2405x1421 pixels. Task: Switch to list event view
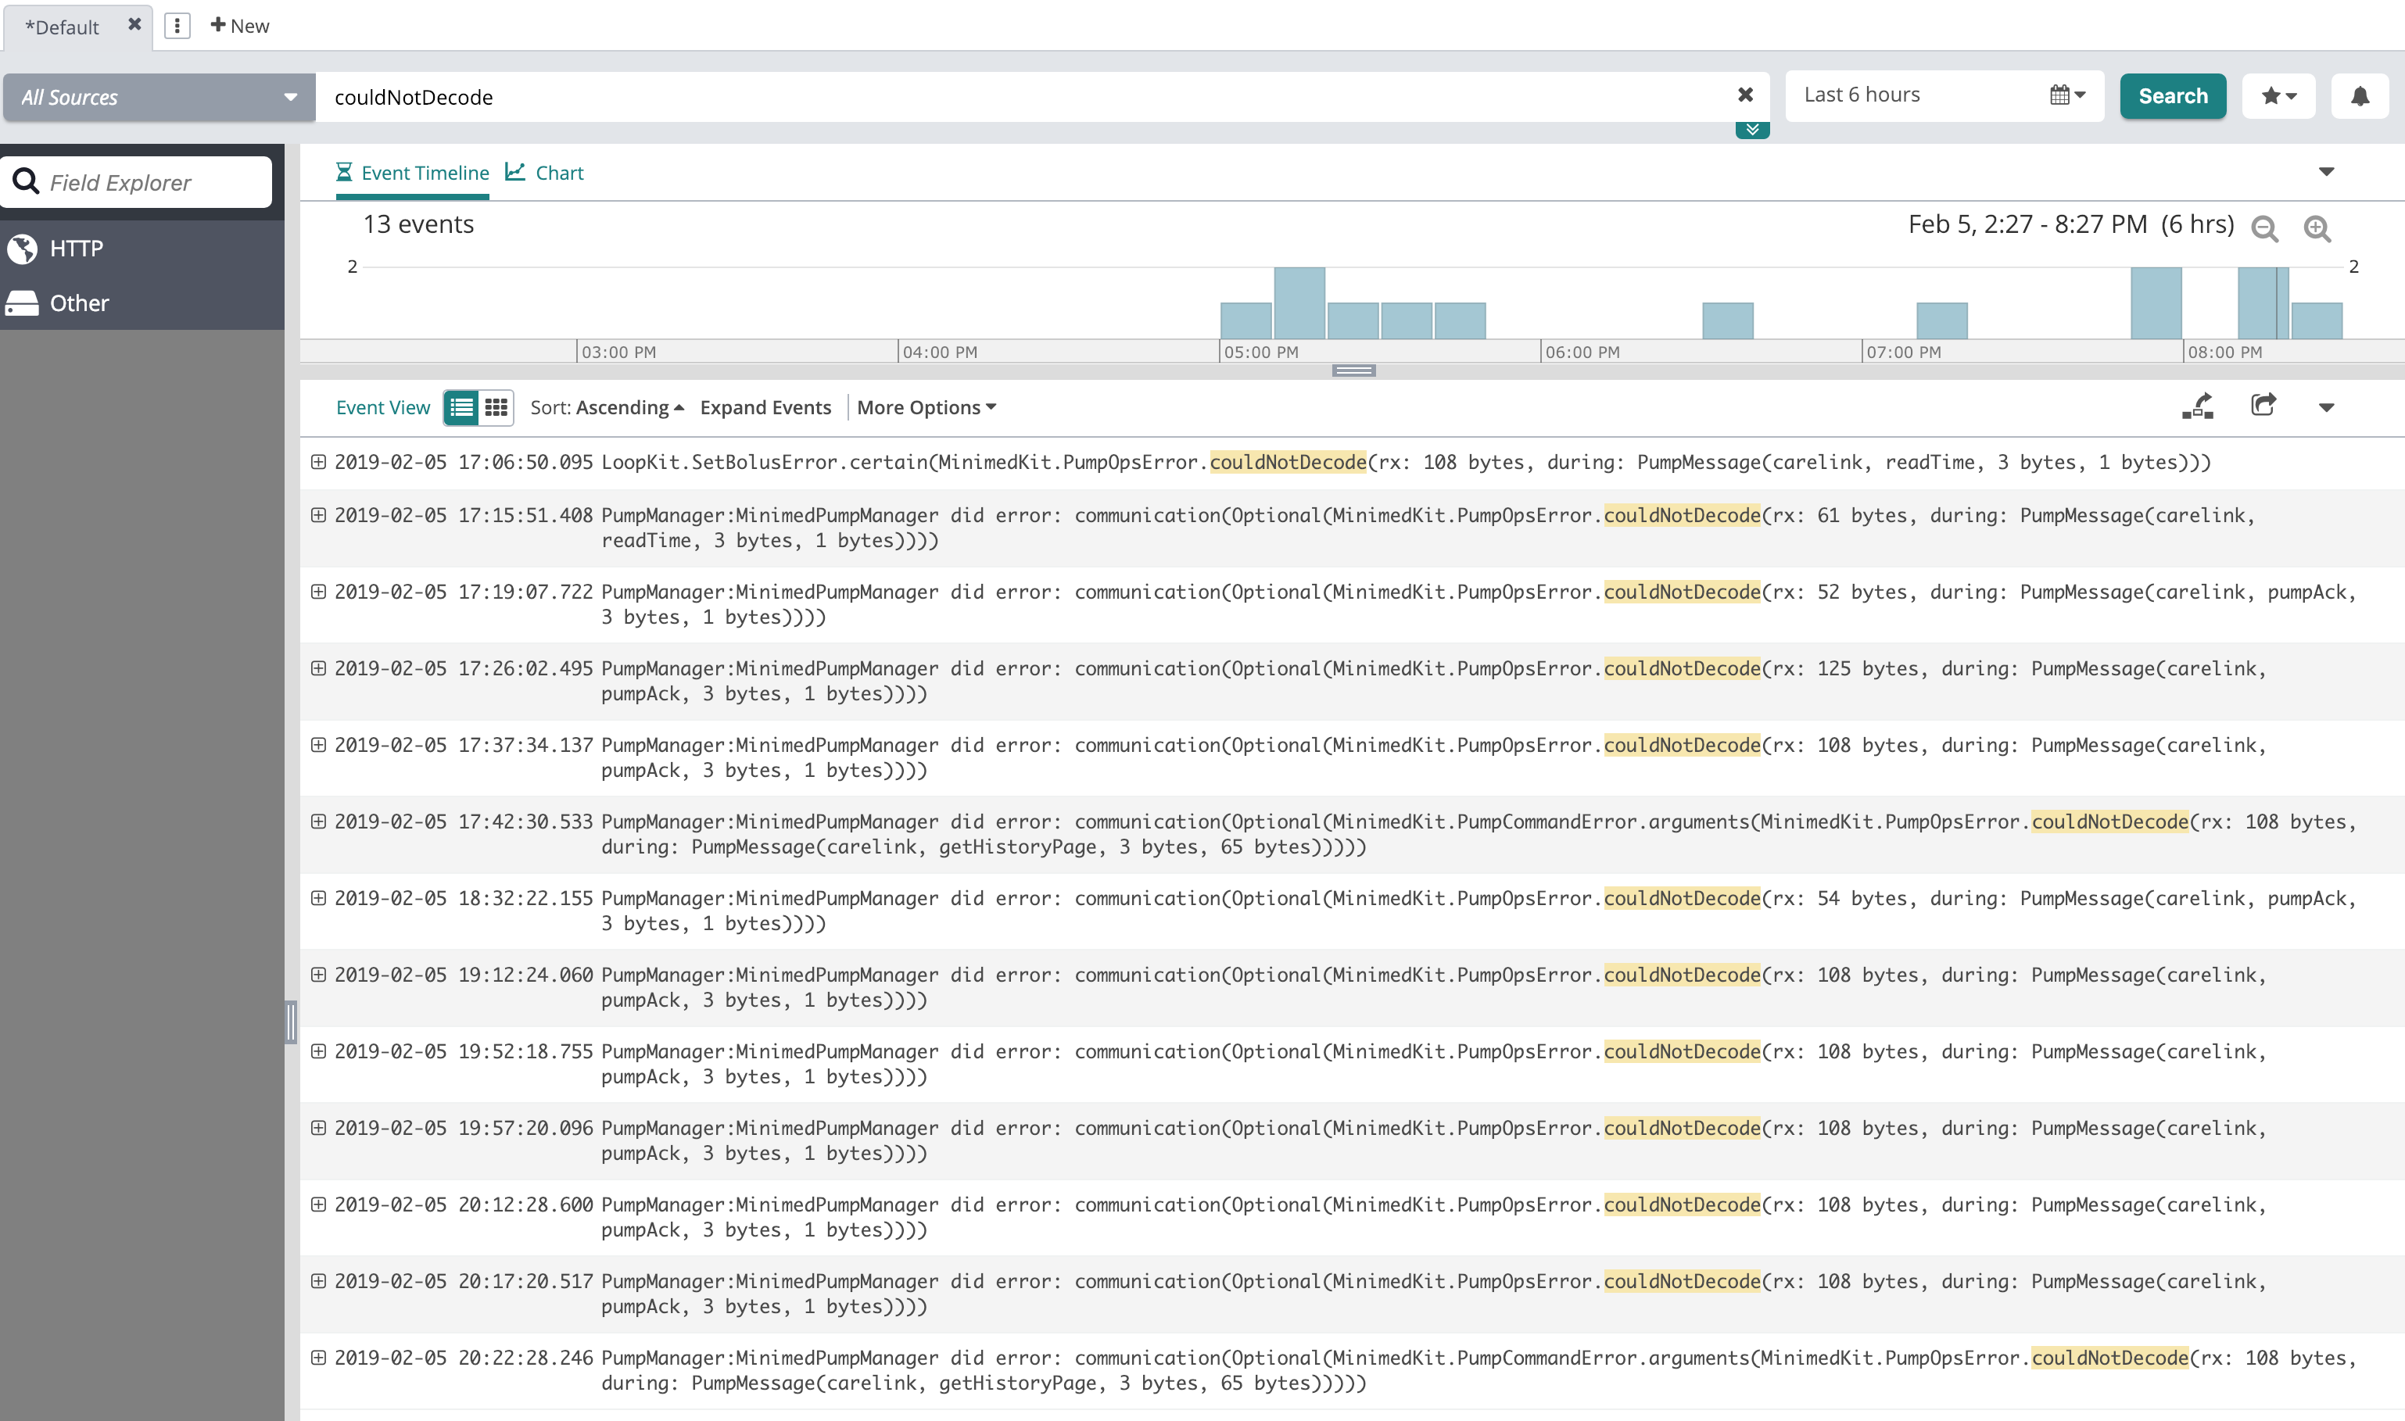click(461, 408)
